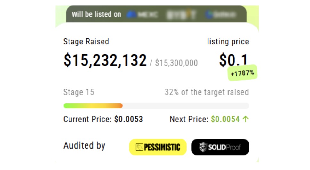
Task: Click the Current Price $0.0053 value
Action: [128, 119]
